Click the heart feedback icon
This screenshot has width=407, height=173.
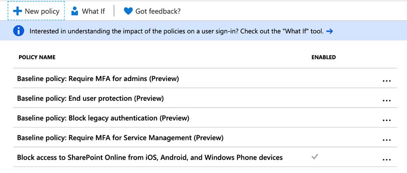click(128, 11)
